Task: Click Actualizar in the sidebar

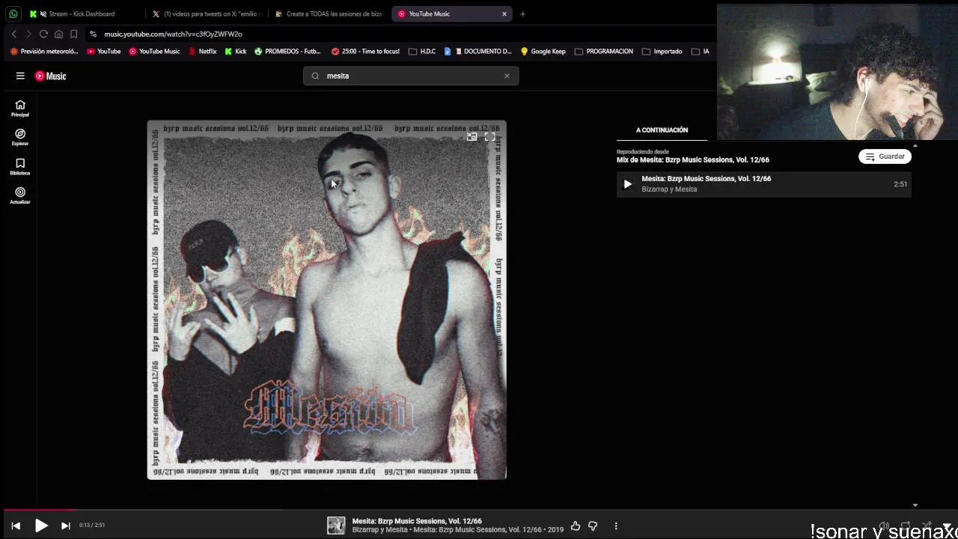Action: click(x=20, y=196)
